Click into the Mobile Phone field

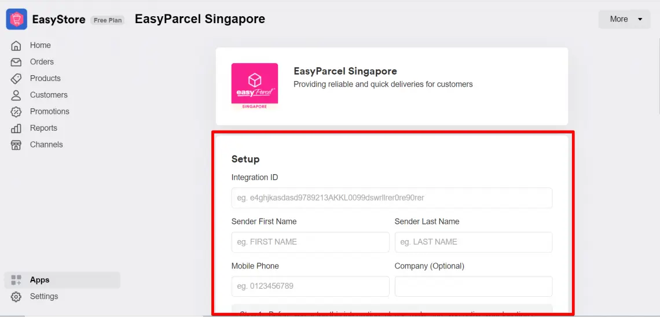310,286
